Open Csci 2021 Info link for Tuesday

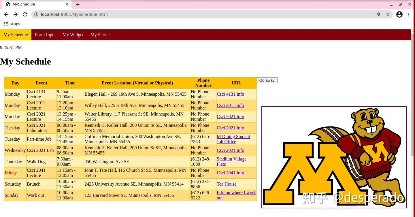(230, 128)
